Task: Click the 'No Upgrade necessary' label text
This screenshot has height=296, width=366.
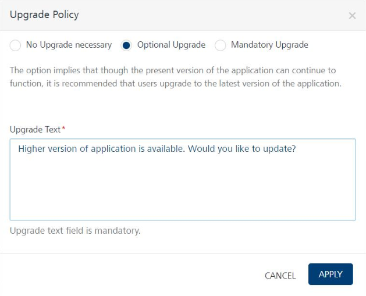Action: coord(69,45)
